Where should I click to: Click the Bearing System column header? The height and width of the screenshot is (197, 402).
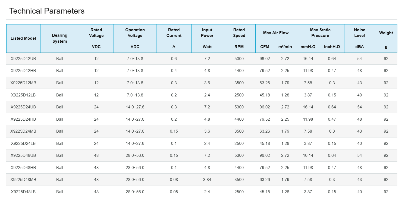(59, 38)
